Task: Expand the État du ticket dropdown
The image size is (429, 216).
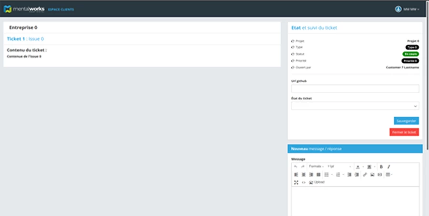Action: pyautogui.click(x=355, y=106)
